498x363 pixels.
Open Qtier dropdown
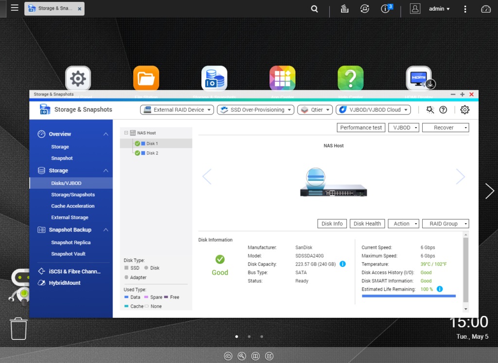tap(315, 110)
